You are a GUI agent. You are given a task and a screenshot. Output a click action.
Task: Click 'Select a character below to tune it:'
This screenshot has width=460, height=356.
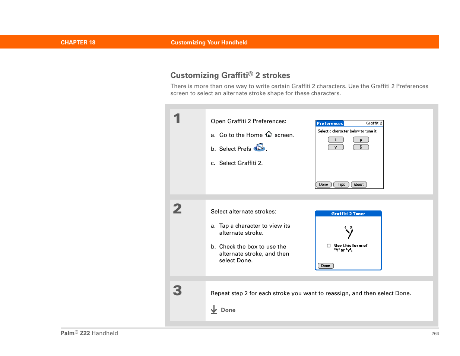(x=348, y=131)
